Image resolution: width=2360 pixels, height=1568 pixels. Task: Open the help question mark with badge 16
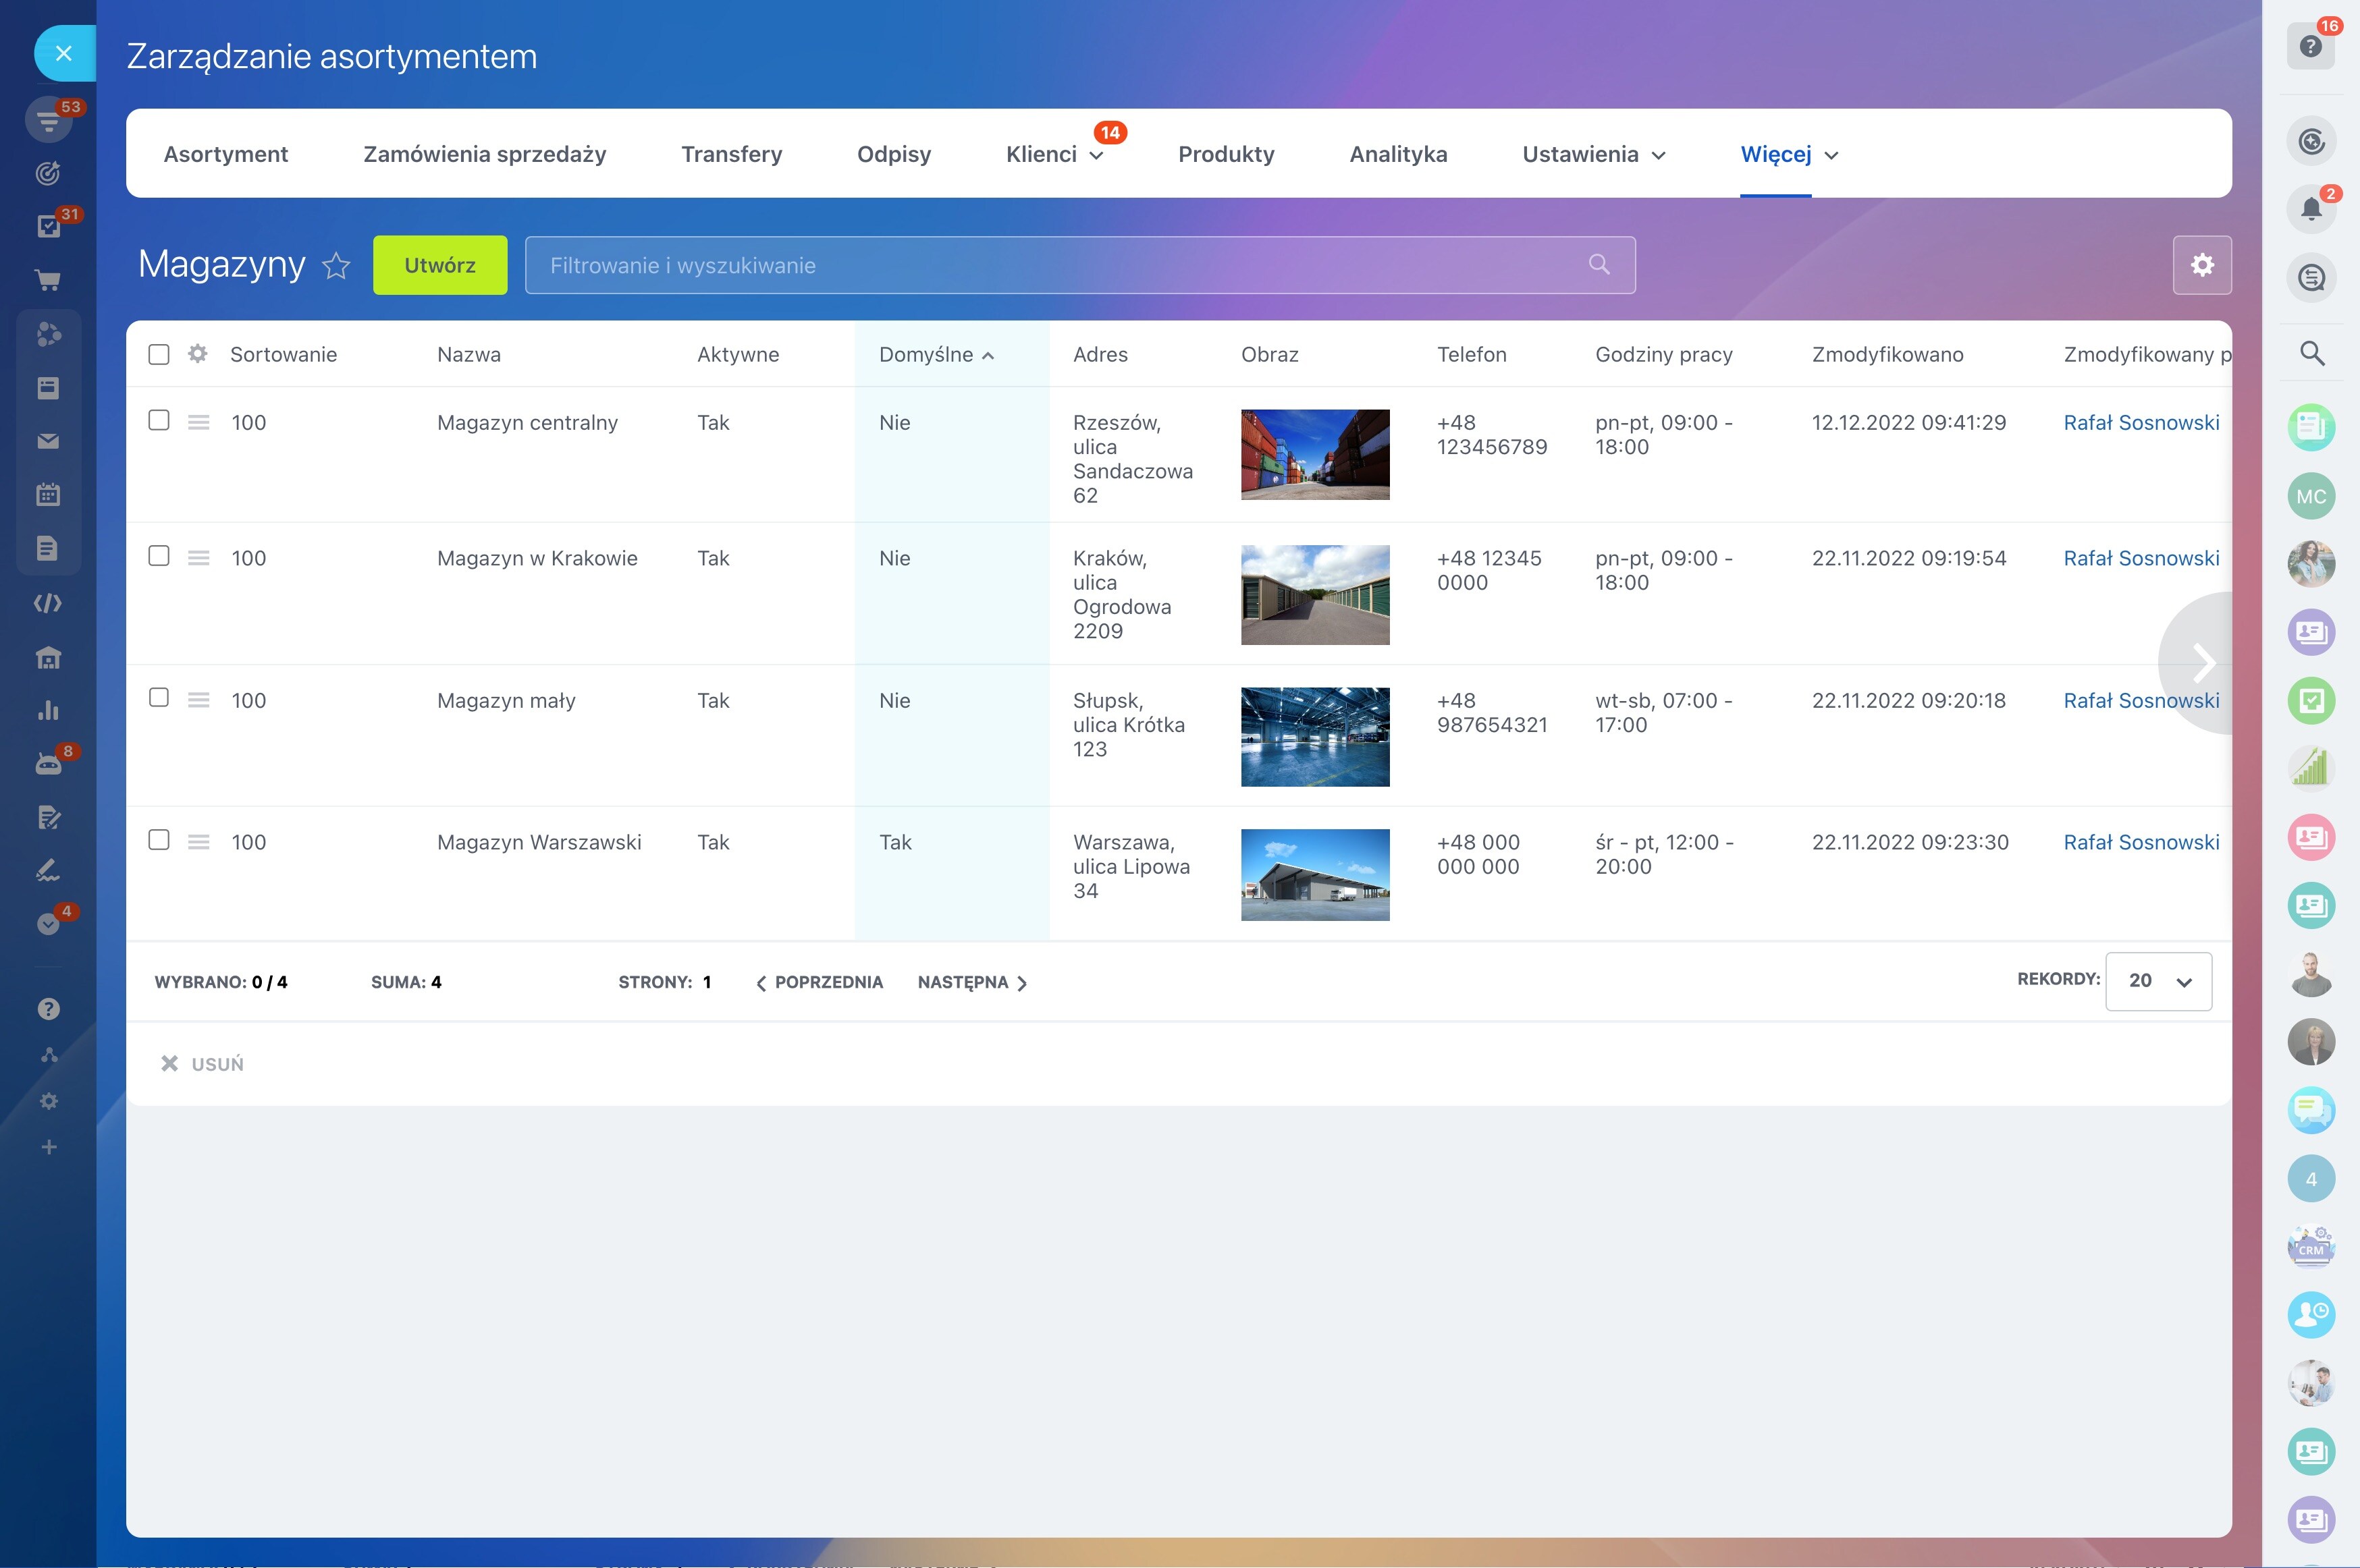(2311, 46)
